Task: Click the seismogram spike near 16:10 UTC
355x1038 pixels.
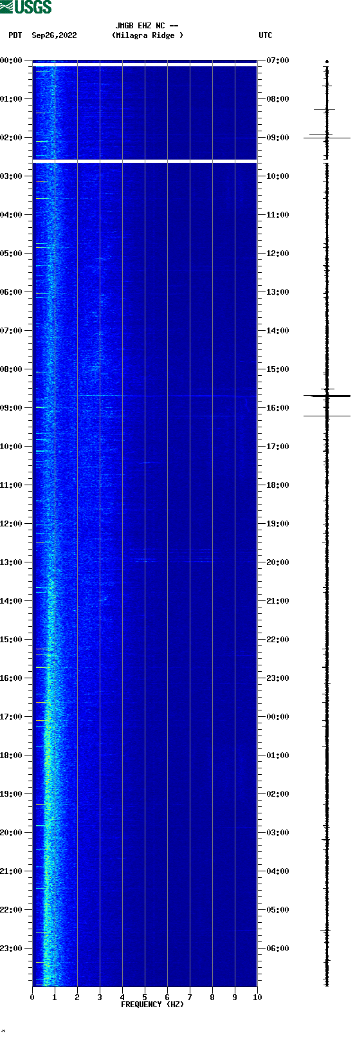Action: 327,416
